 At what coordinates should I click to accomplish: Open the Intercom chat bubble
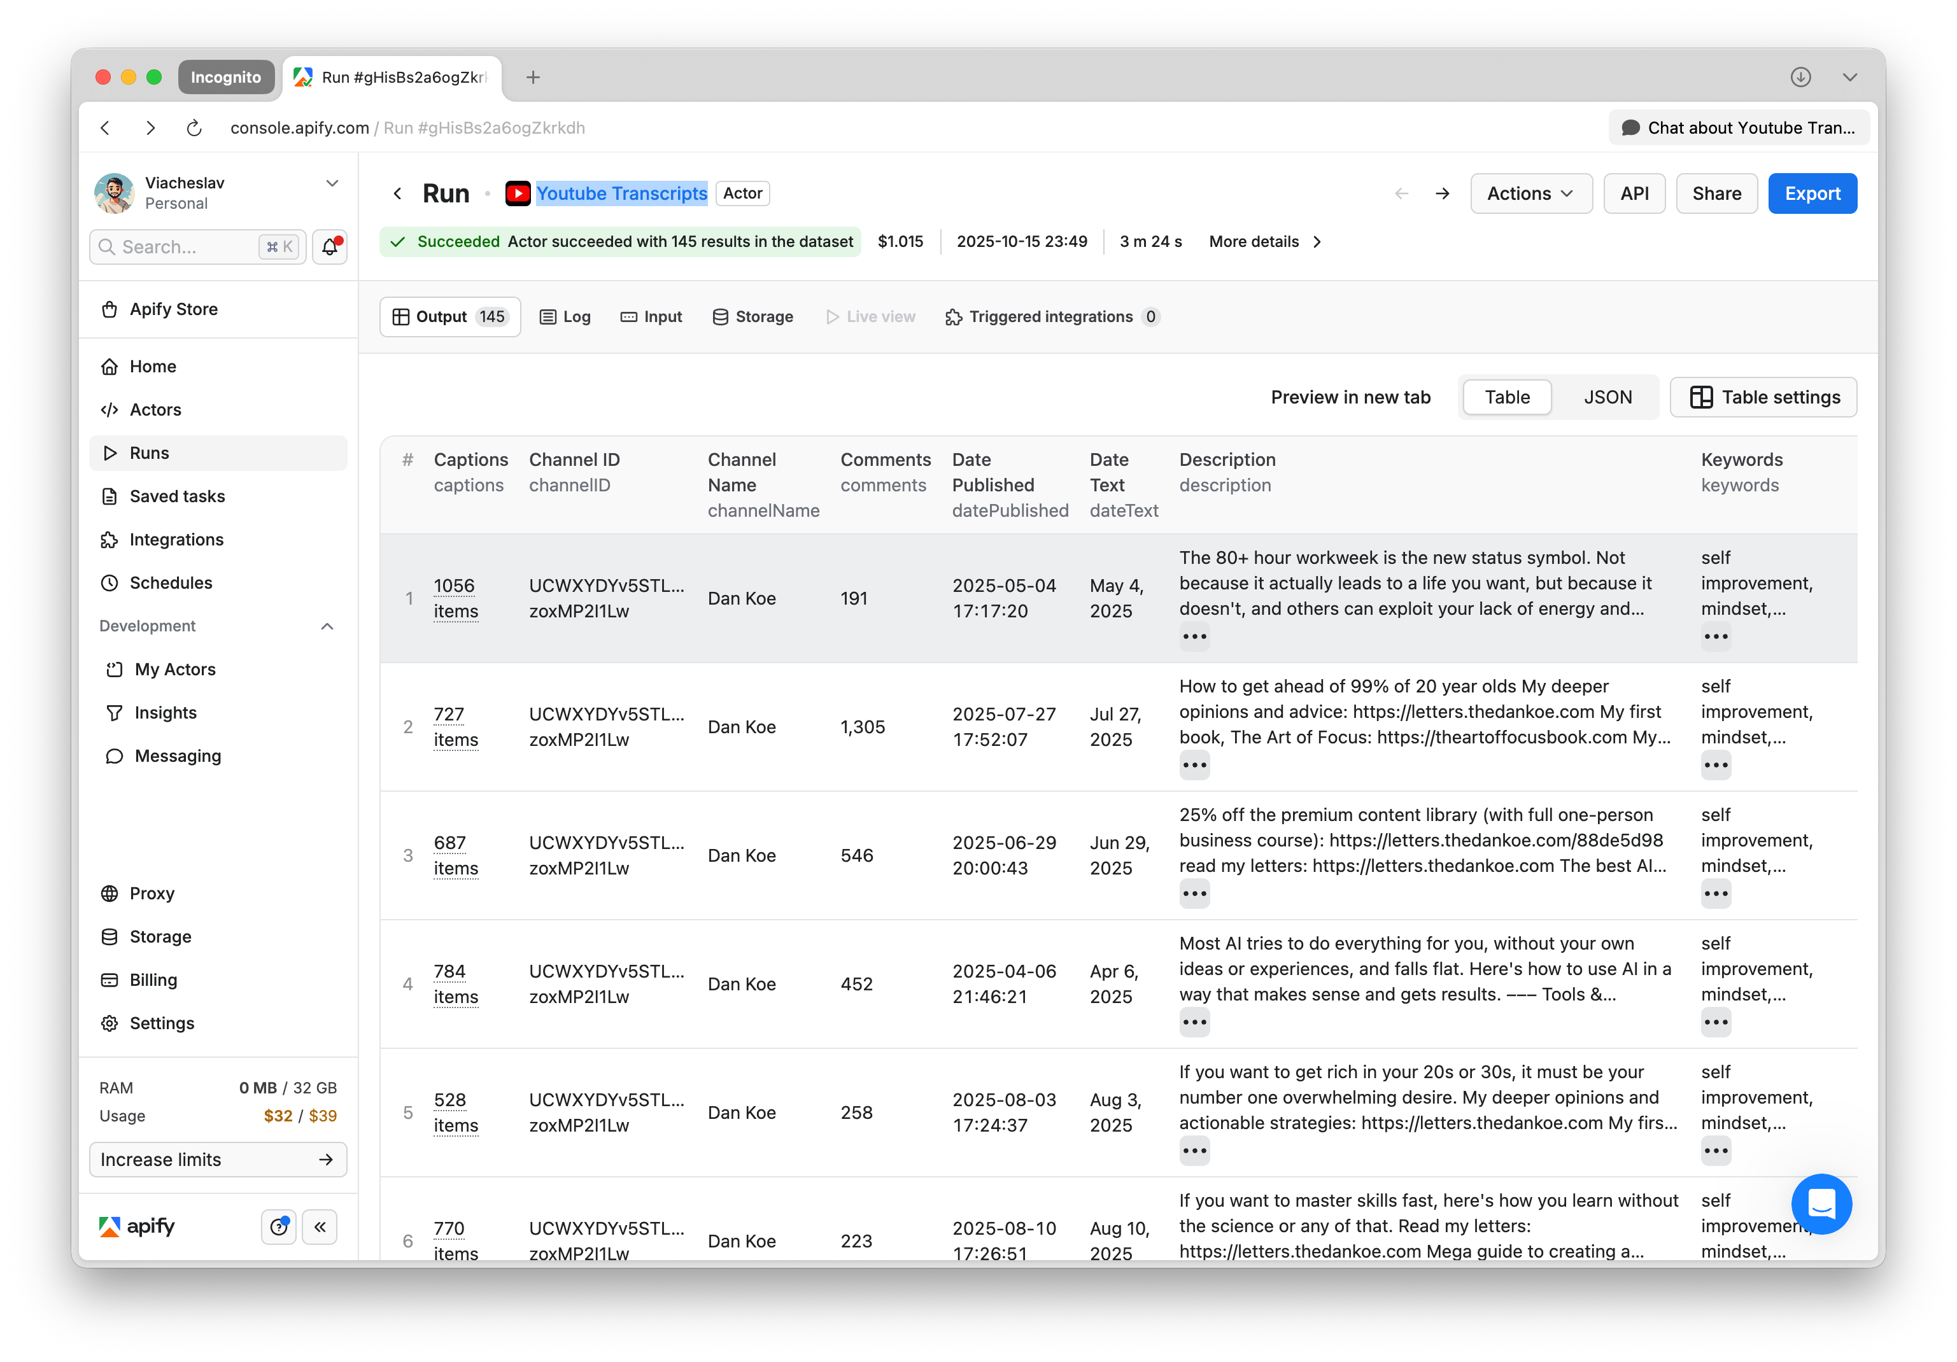pos(1821,1204)
